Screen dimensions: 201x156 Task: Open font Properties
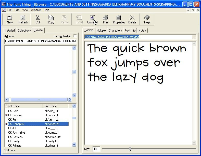coord(119,19)
